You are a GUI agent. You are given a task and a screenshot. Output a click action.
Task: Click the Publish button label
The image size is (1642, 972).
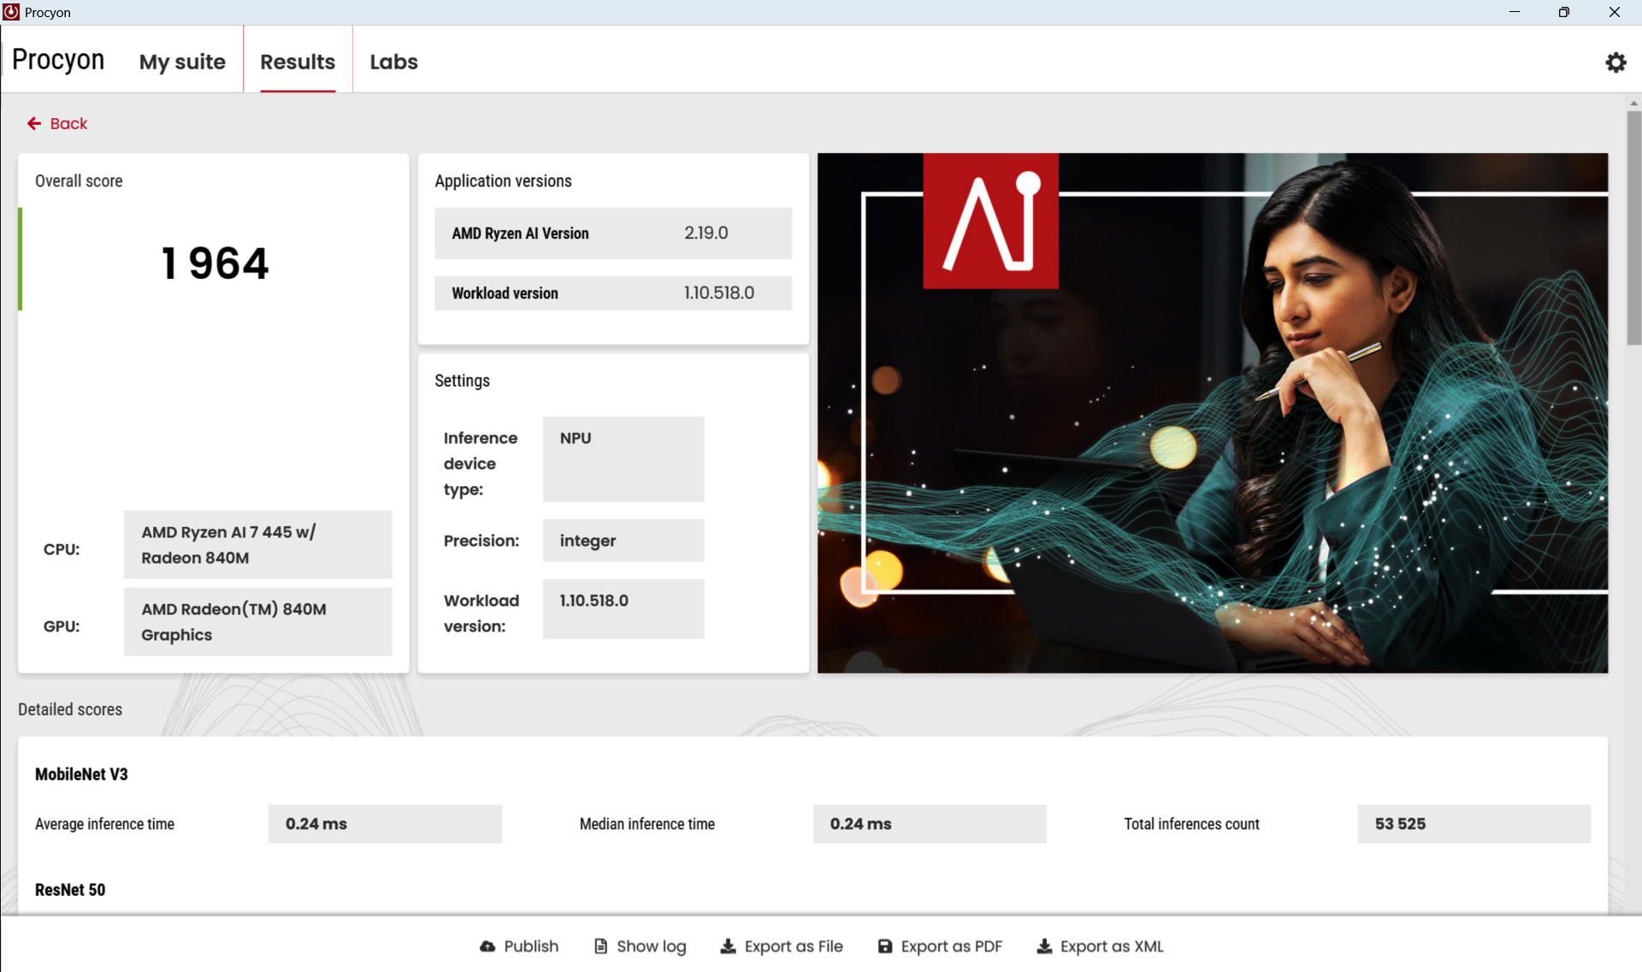[x=530, y=946]
